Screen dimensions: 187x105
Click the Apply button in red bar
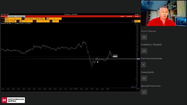(137, 16)
